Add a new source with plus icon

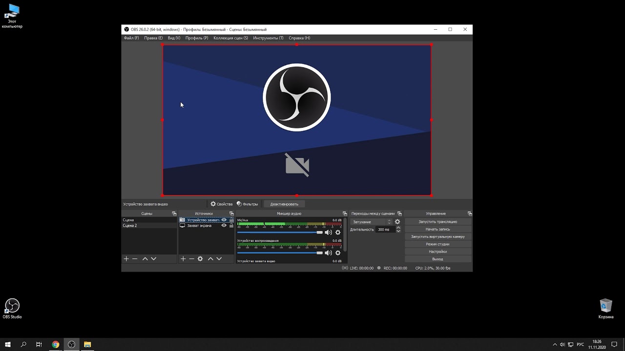pyautogui.click(x=183, y=259)
